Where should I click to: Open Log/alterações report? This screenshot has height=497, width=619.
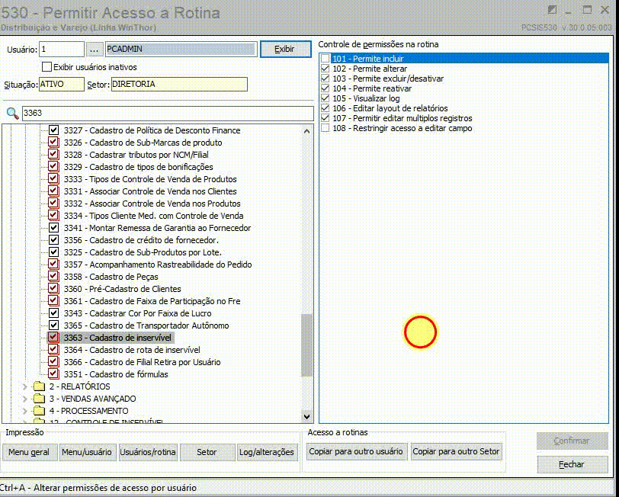267,452
